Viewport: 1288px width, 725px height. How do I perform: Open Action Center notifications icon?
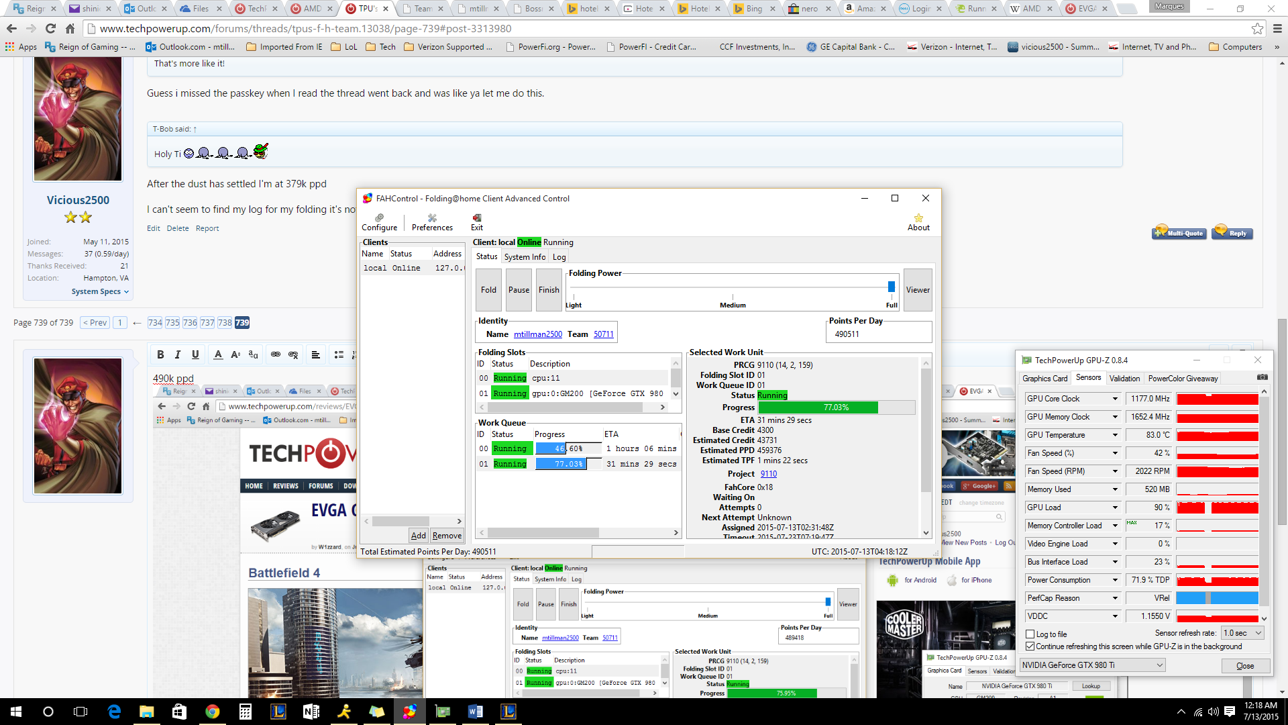point(1230,712)
